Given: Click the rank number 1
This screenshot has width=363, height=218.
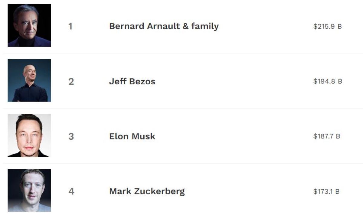Looking at the screenshot, I should pyautogui.click(x=70, y=27).
